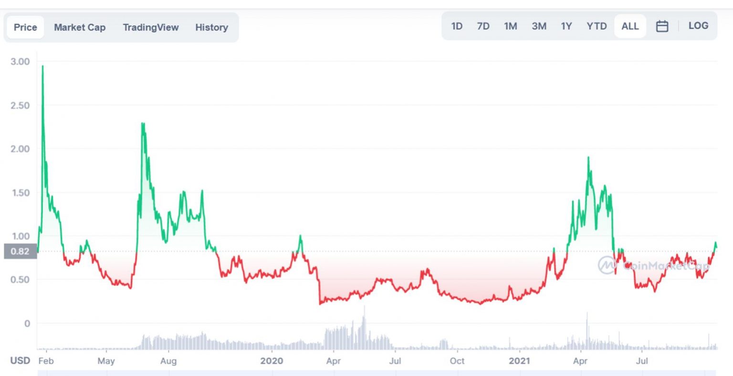Open the 1M timeframe option
Image resolution: width=733 pixels, height=376 pixels.
pyautogui.click(x=511, y=26)
